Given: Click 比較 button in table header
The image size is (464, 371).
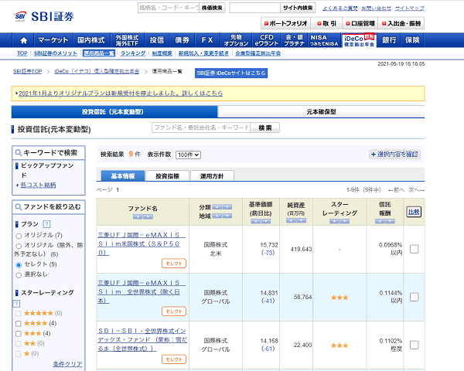Looking at the screenshot, I should 414,212.
